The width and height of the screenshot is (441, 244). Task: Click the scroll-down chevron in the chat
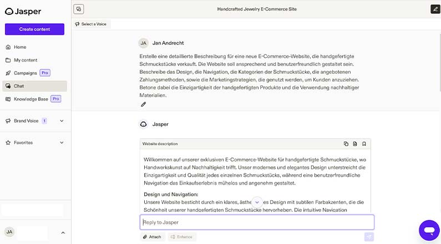[257, 202]
